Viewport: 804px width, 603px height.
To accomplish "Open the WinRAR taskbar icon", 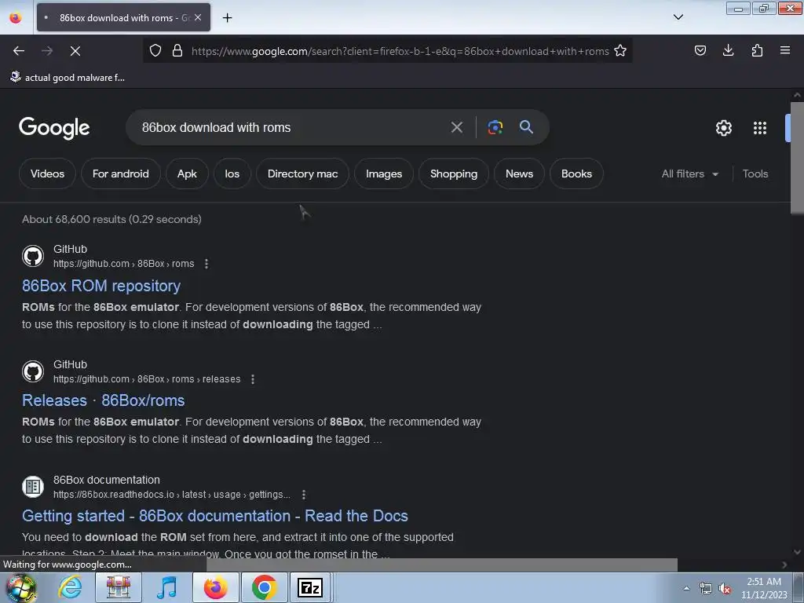I will tap(119, 587).
